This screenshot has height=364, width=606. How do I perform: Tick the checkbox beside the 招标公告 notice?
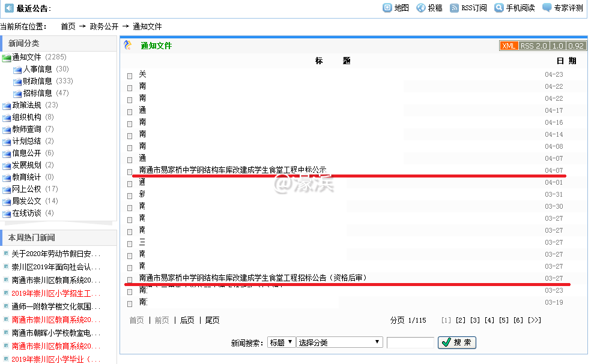point(130,280)
